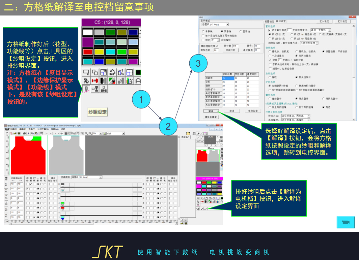
Task: Click the video camera icon button
Action: [346, 222]
